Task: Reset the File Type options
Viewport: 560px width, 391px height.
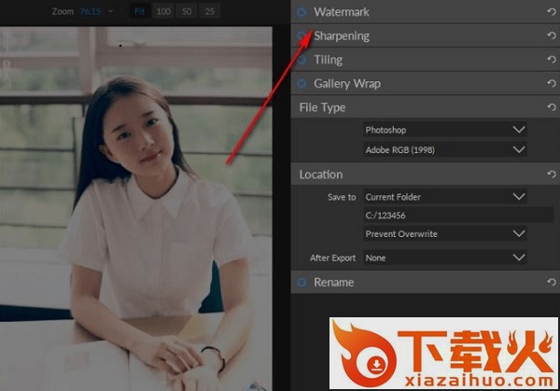Action: [x=552, y=108]
